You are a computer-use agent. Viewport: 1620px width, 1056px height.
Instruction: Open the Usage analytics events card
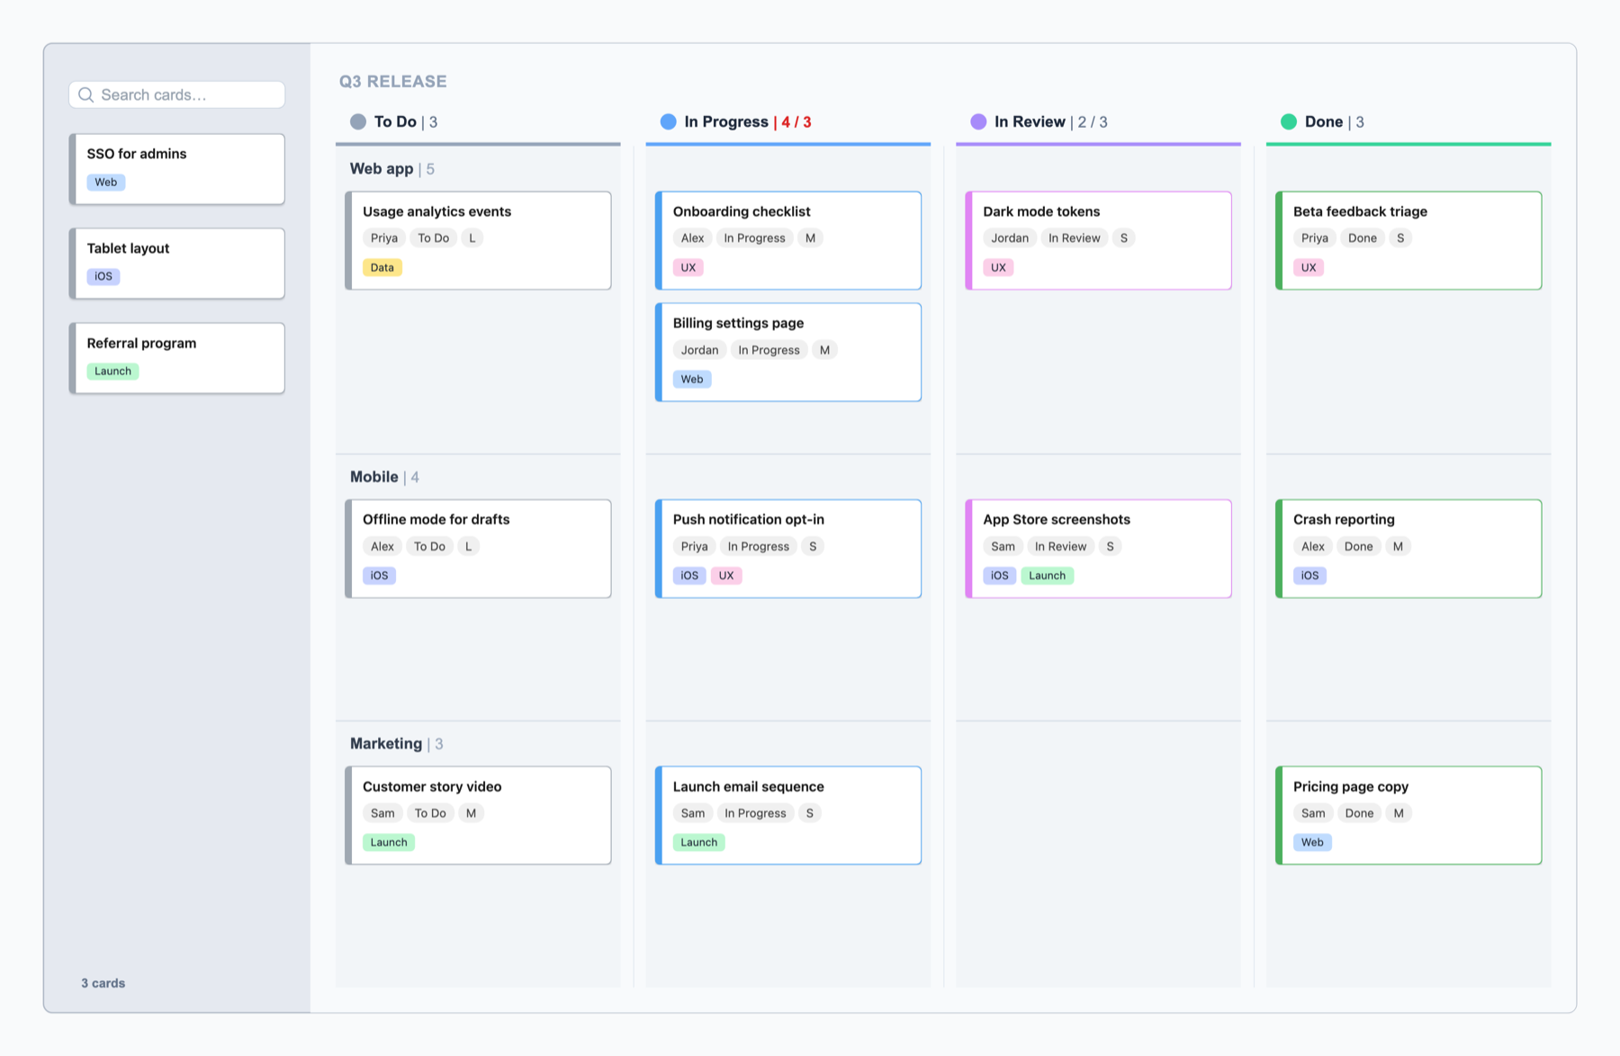click(x=478, y=240)
